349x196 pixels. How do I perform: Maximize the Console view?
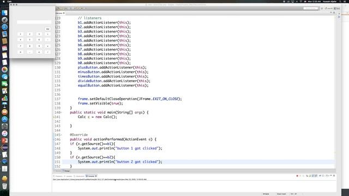click(x=334, y=176)
